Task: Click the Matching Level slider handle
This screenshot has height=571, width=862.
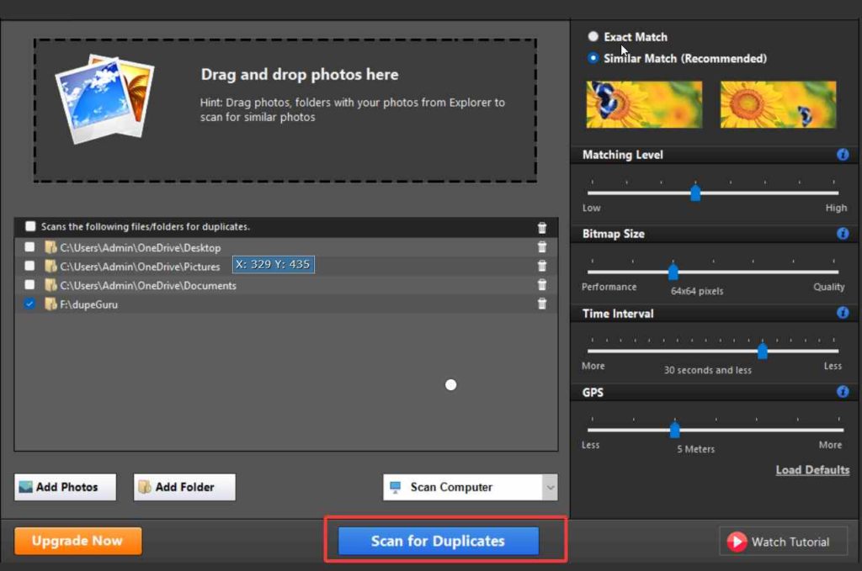Action: tap(695, 193)
